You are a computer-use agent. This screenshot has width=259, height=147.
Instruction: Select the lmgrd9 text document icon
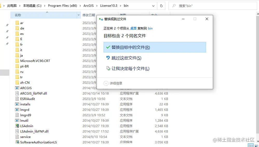tap(17, 115)
